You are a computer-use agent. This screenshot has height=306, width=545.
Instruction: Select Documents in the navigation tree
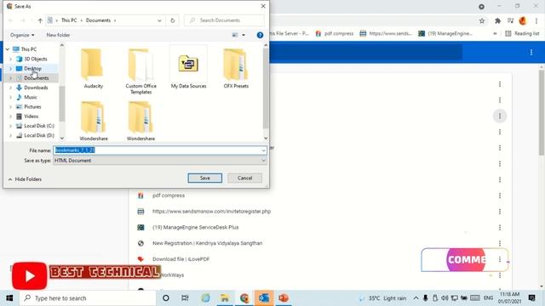(36, 78)
